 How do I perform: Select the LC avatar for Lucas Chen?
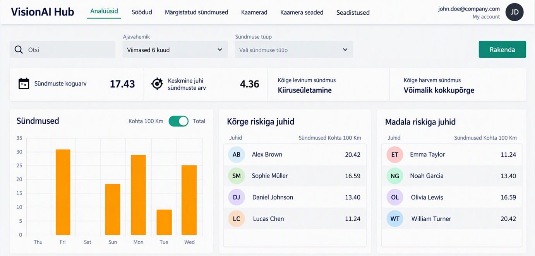pos(237,219)
